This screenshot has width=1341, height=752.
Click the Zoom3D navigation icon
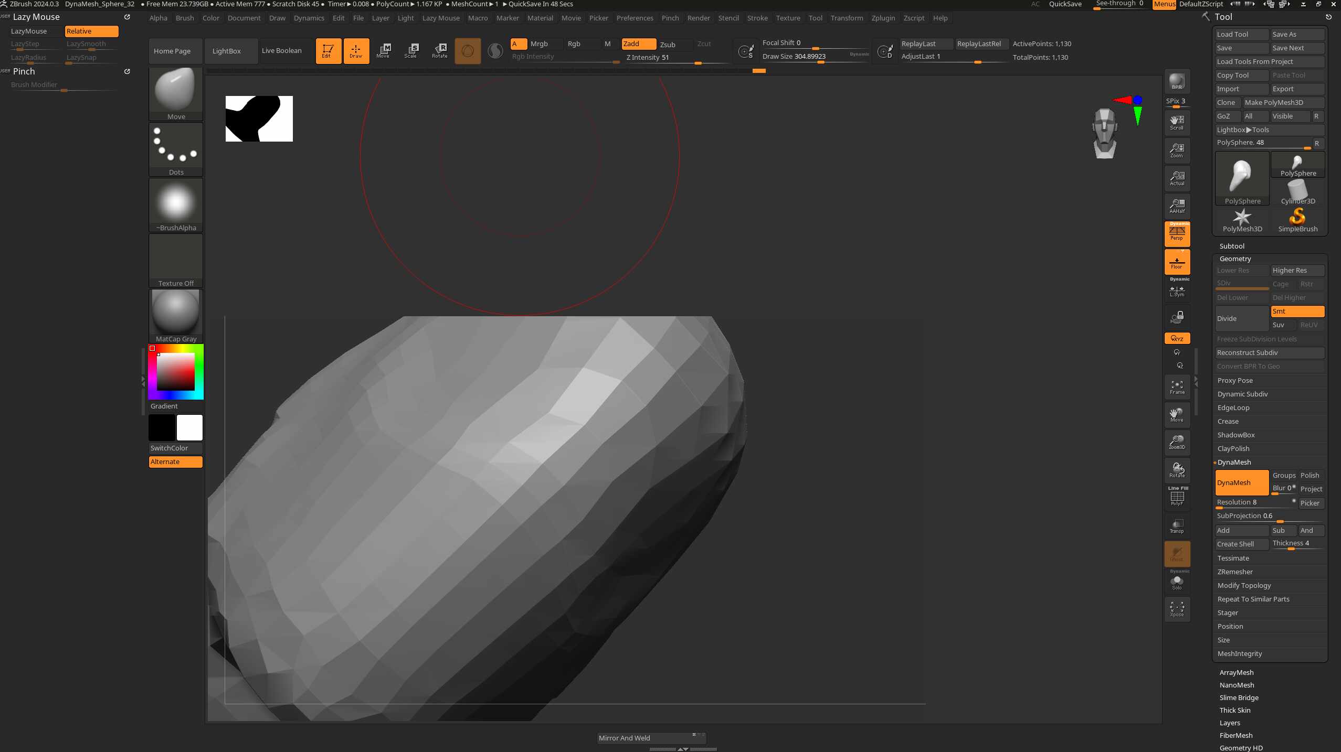pyautogui.click(x=1177, y=442)
